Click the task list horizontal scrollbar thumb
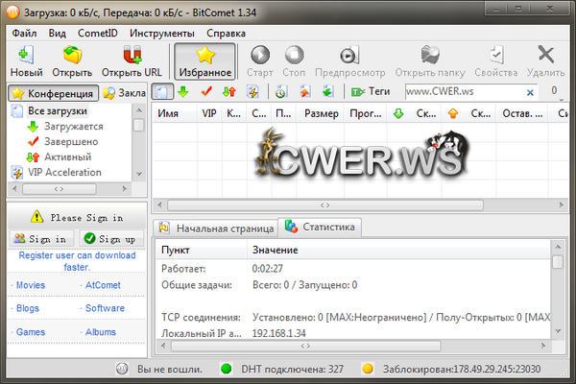576x384 pixels. (325, 205)
